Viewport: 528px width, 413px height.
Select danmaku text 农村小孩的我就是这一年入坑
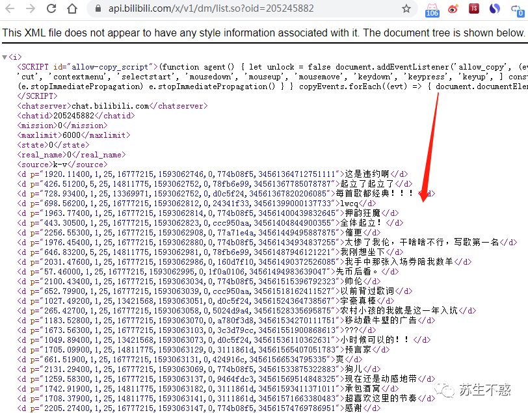click(399, 311)
